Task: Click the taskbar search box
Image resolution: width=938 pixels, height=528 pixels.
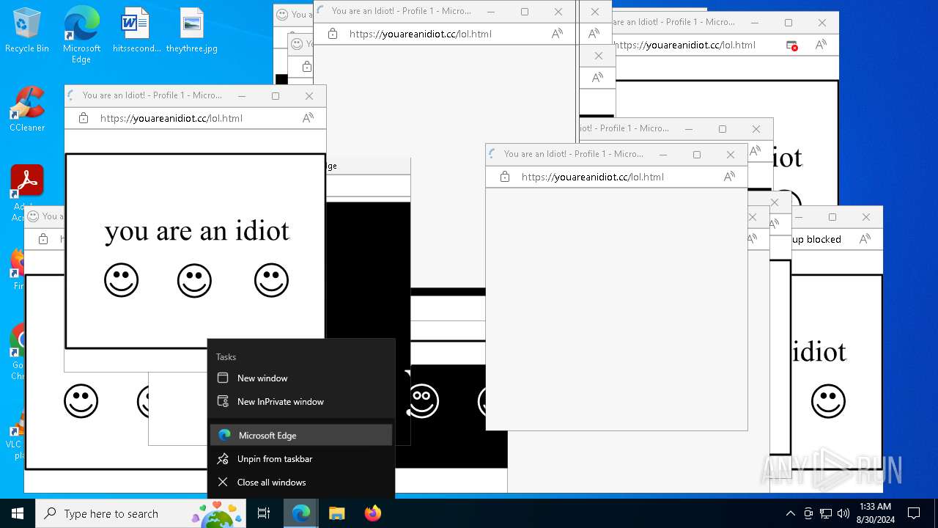Action: click(141, 513)
